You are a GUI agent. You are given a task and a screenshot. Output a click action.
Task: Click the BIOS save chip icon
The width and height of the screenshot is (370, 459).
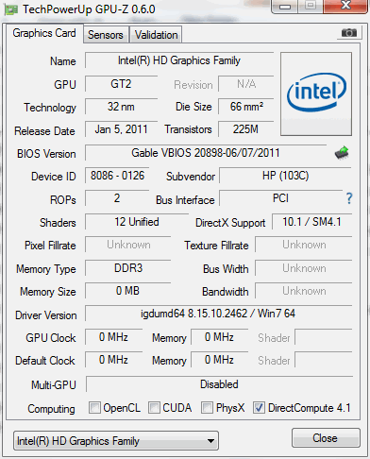[342, 153]
